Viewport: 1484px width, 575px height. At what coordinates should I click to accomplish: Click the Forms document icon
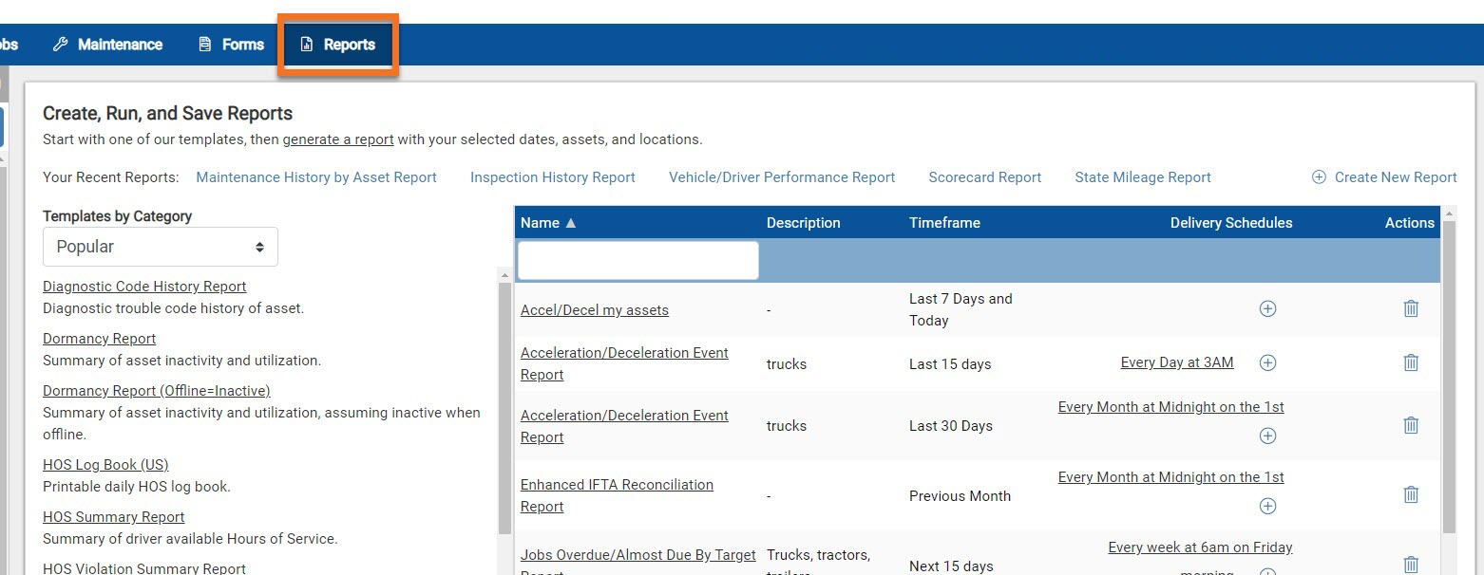click(x=202, y=44)
